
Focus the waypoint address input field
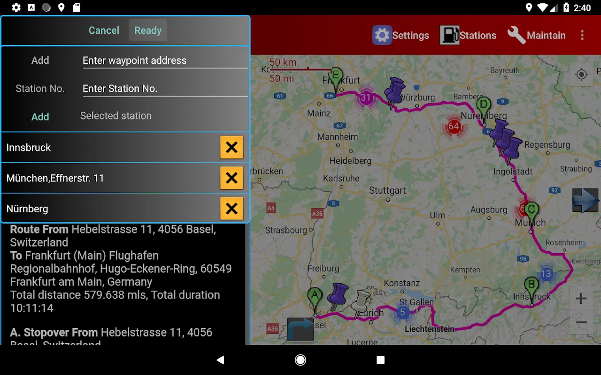point(165,60)
